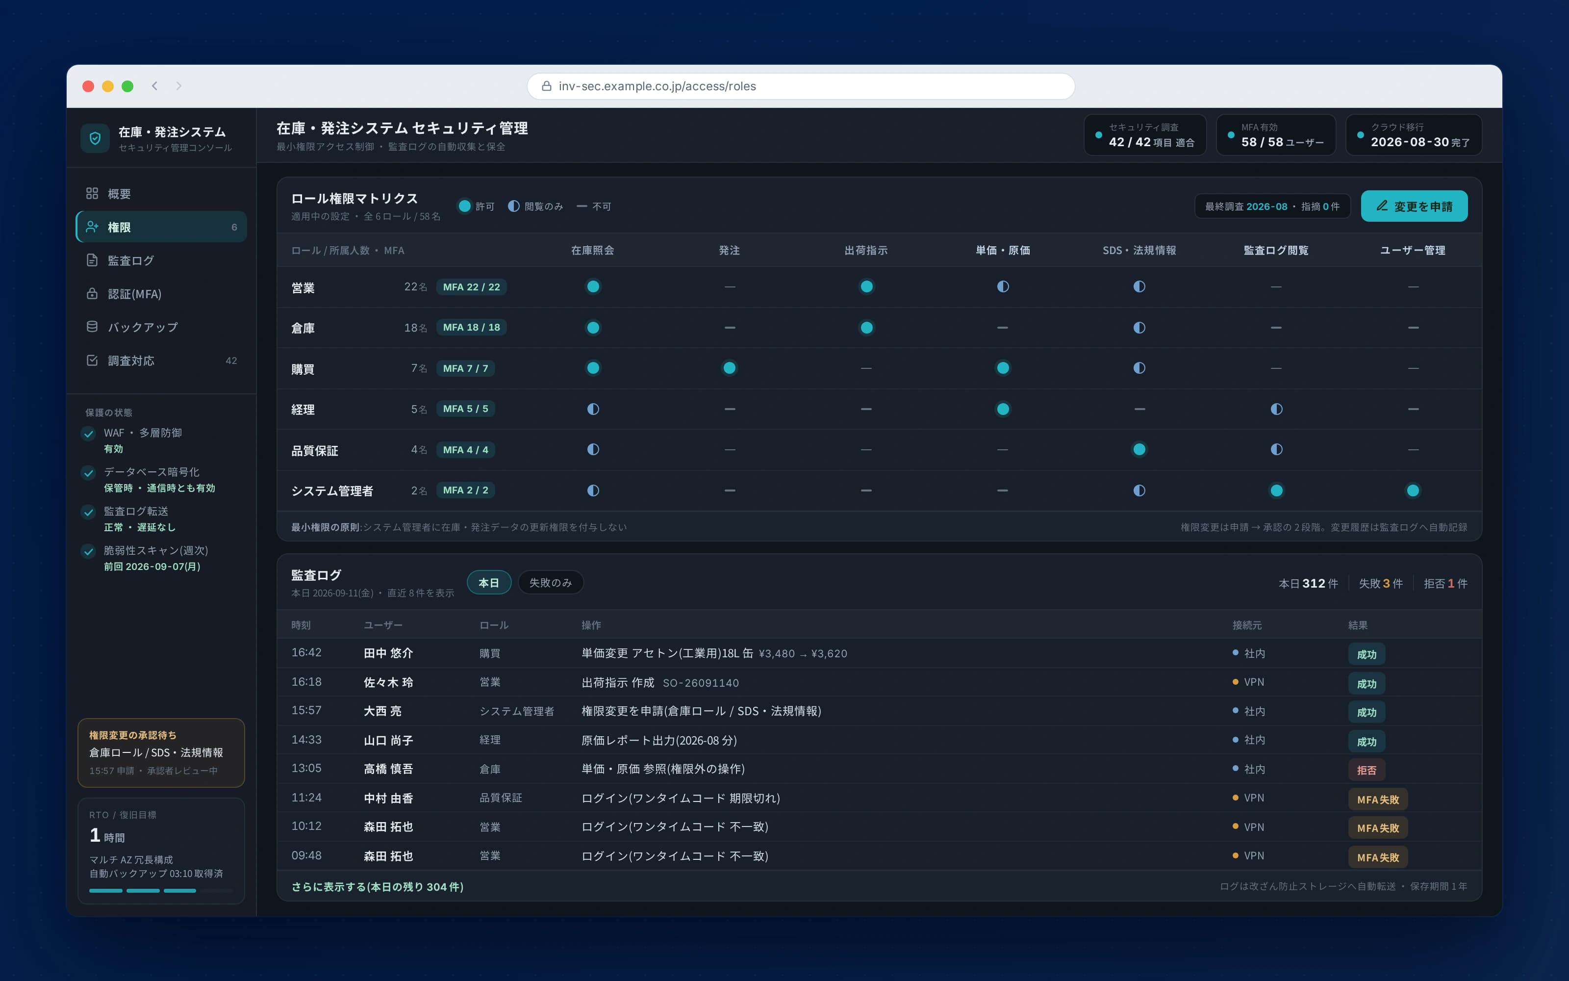
Task: Click the ユーザー管理 permission dot for システム管理者
Action: click(x=1413, y=490)
